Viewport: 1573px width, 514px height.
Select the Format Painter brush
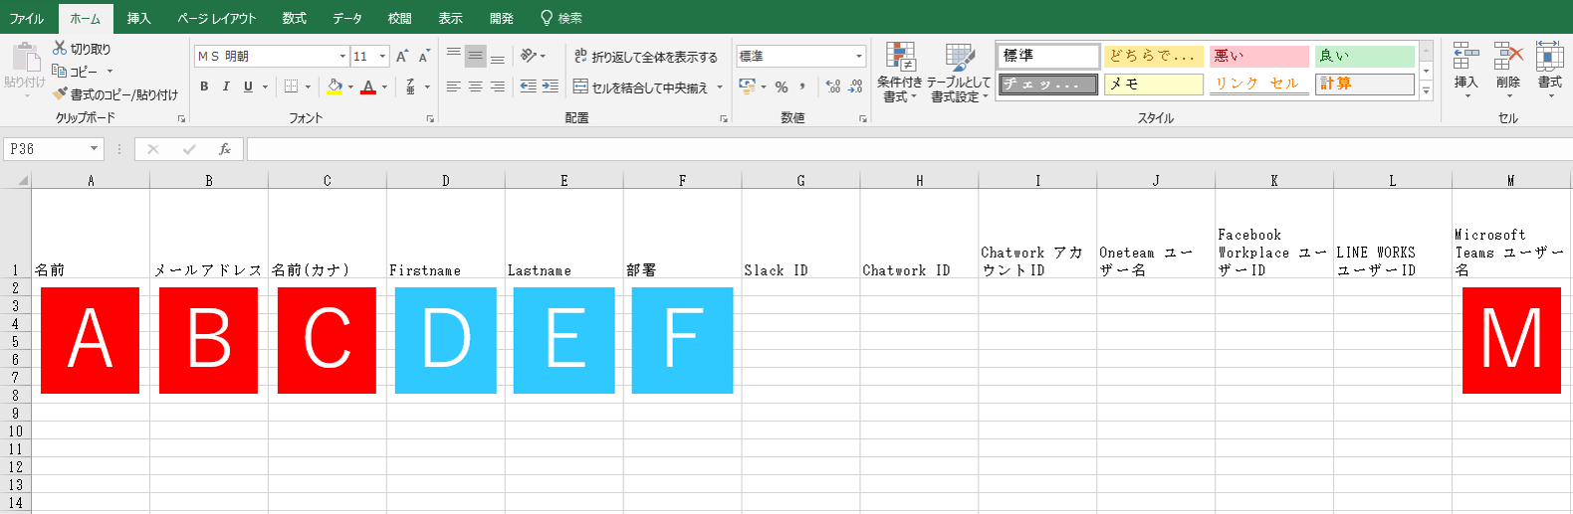pyautogui.click(x=60, y=94)
